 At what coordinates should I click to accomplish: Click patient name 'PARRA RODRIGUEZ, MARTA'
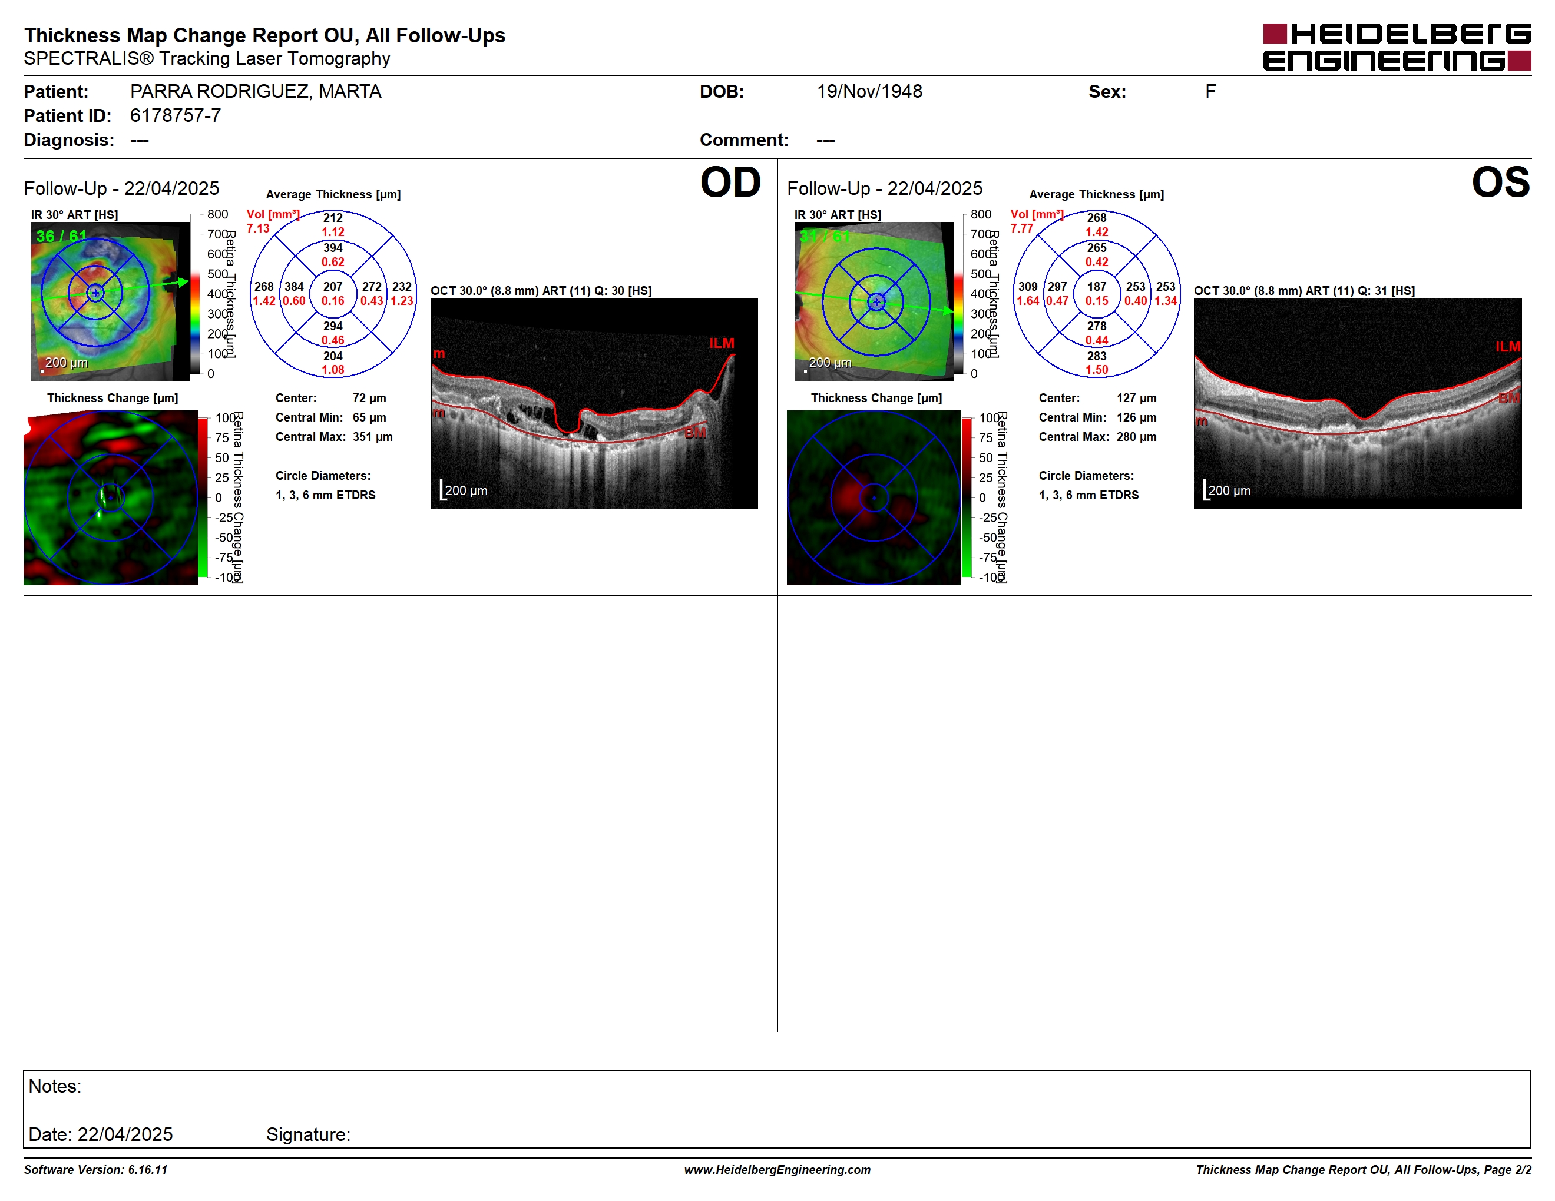256,91
